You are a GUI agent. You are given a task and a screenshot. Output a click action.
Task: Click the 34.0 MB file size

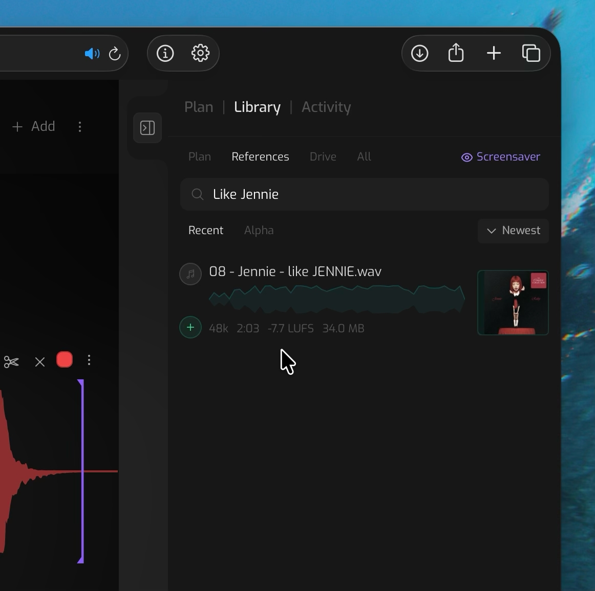(x=343, y=328)
